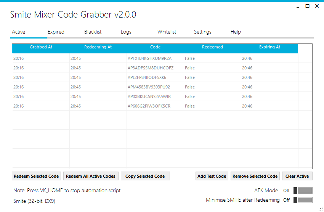Close the Code Grabber window
Viewport: 324px width, 212px height.
pos(317,6)
